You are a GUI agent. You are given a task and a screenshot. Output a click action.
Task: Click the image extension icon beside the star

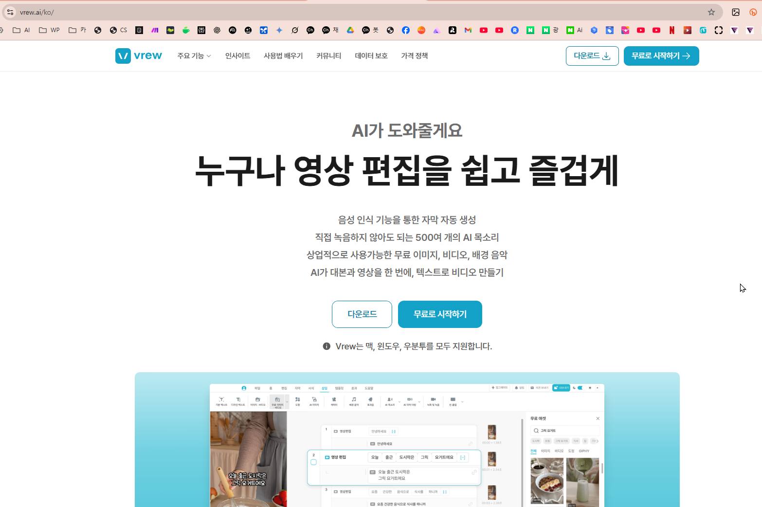[736, 12]
